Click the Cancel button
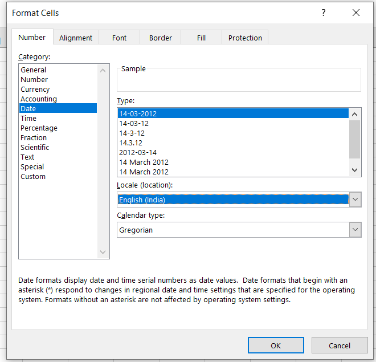The width and height of the screenshot is (376, 362). click(340, 345)
